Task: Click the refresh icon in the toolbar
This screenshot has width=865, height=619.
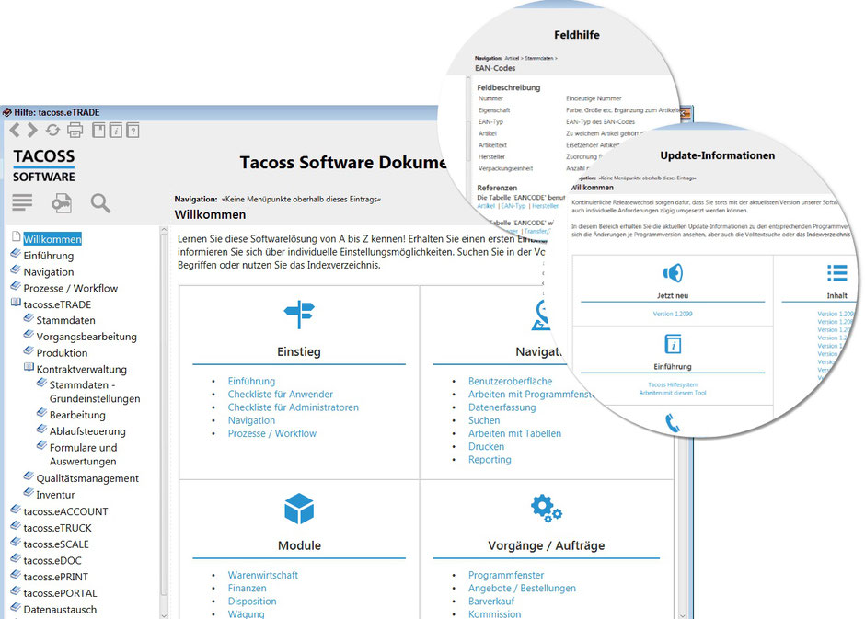Action: coord(53,131)
